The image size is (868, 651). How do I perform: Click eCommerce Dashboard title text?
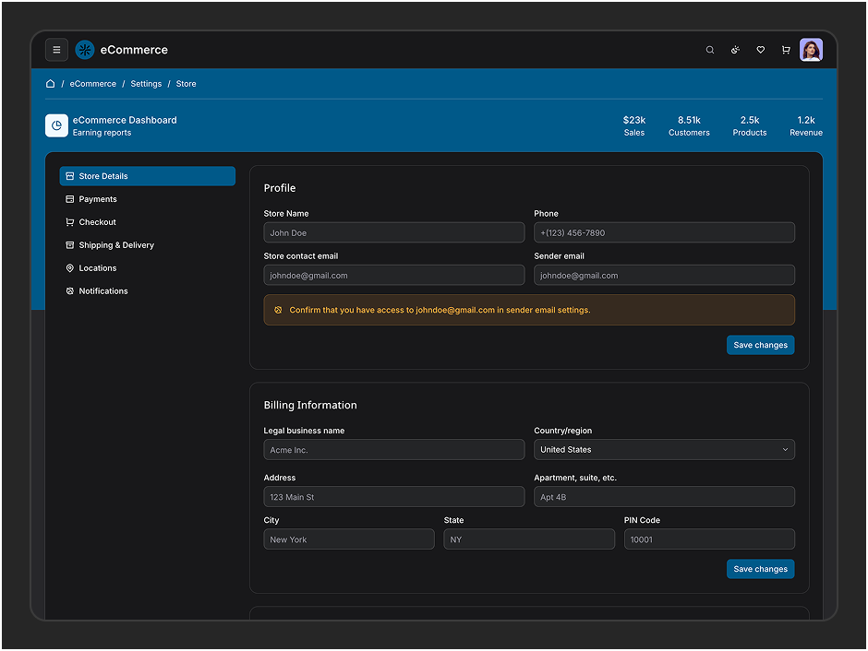[x=125, y=120]
